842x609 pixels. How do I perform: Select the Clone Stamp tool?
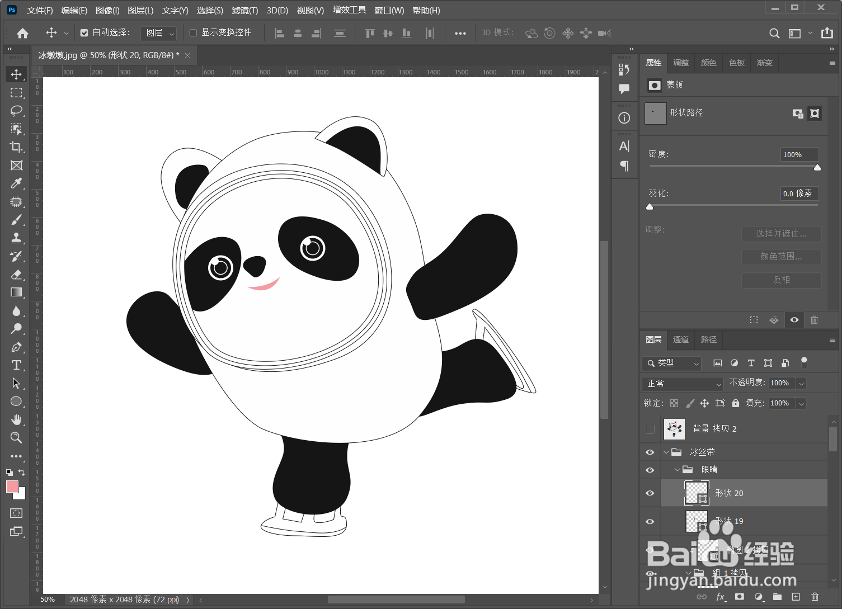16,238
